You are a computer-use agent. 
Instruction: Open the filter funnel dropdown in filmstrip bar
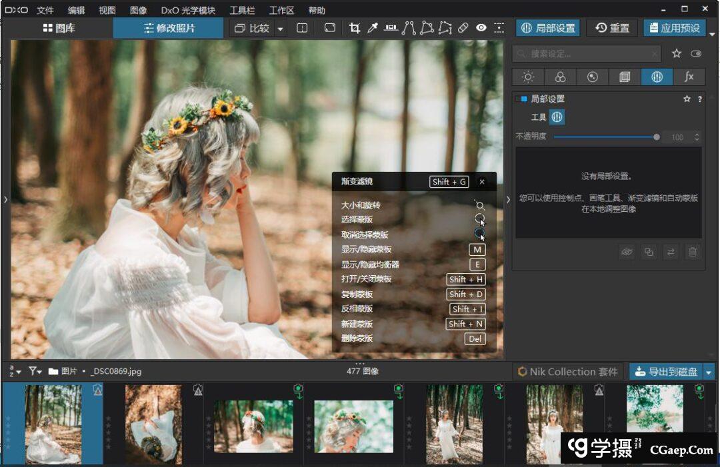(x=35, y=371)
